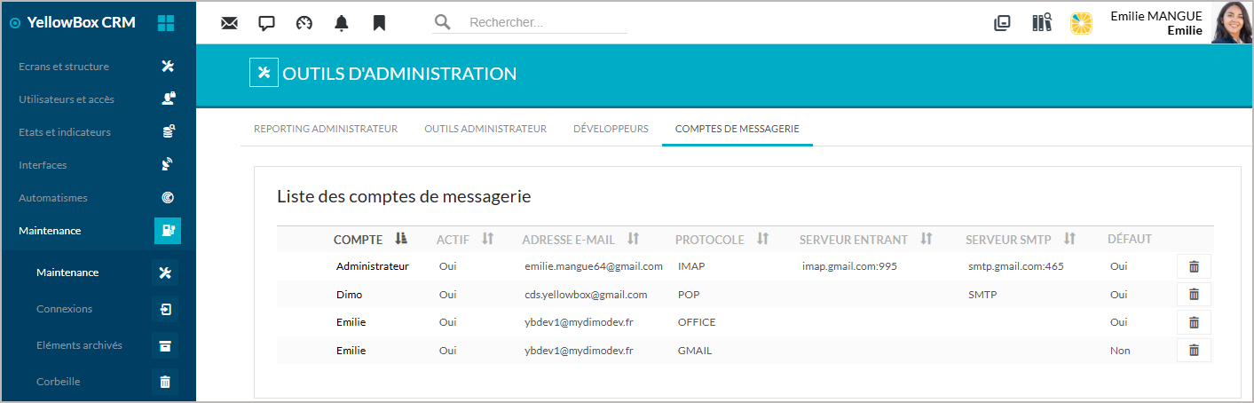The width and height of the screenshot is (1254, 403).
Task: Open the dashboard gauge icon
Action: tap(304, 23)
